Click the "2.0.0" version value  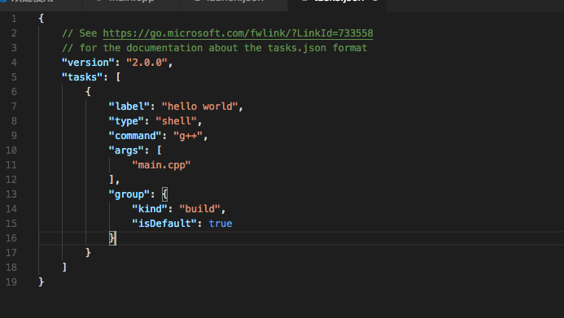click(x=146, y=63)
